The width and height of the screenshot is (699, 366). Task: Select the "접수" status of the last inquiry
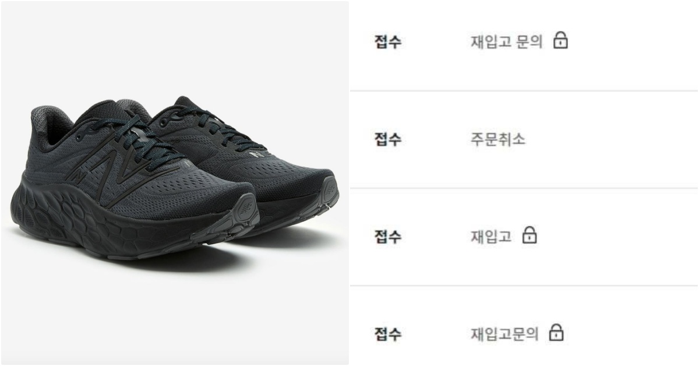(387, 334)
